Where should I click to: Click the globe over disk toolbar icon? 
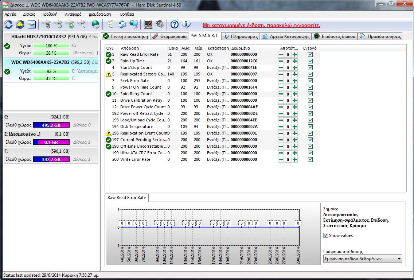pos(95,24)
